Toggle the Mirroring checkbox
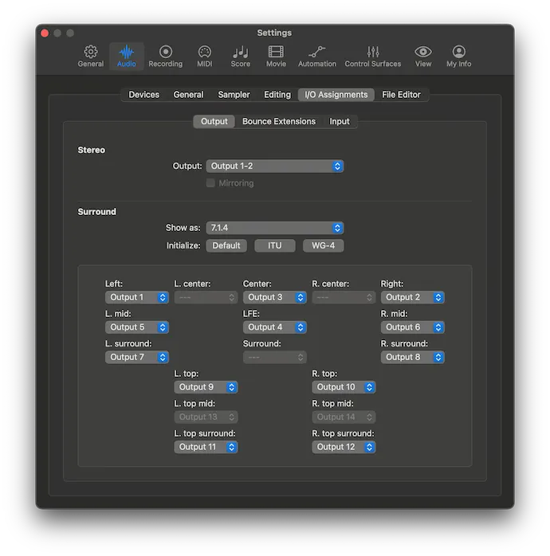 210,183
